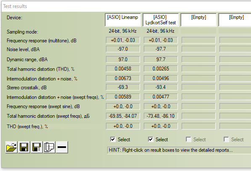The height and width of the screenshot is (171, 251).
Task: Click the first [Empty] device slot
Action: click(x=198, y=20)
